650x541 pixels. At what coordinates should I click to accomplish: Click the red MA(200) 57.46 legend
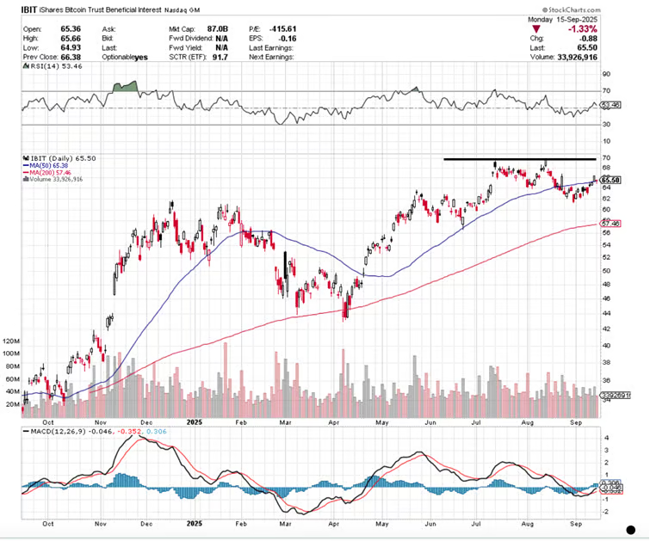point(46,173)
